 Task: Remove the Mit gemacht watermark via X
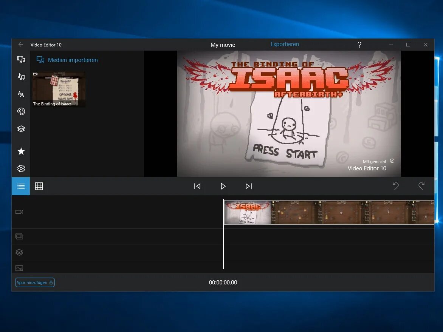[x=392, y=161]
